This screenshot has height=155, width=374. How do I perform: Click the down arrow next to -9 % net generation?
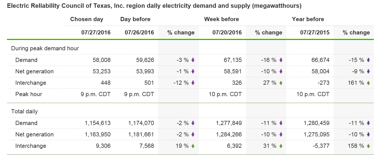tap(368, 71)
